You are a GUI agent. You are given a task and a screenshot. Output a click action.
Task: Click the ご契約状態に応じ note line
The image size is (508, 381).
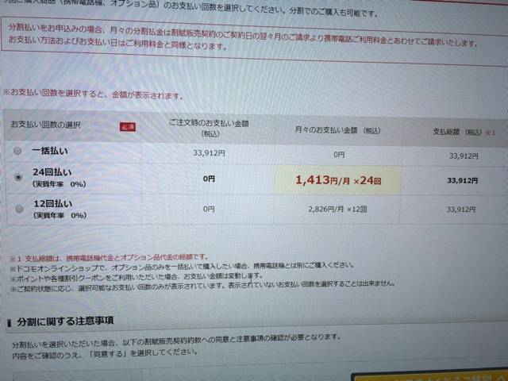click(x=202, y=286)
